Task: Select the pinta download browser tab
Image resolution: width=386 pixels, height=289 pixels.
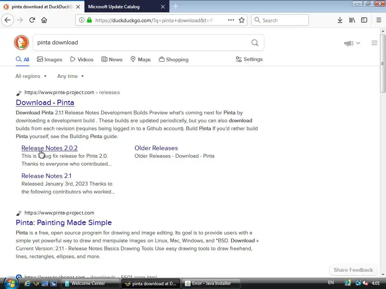Action: pyautogui.click(x=42, y=7)
